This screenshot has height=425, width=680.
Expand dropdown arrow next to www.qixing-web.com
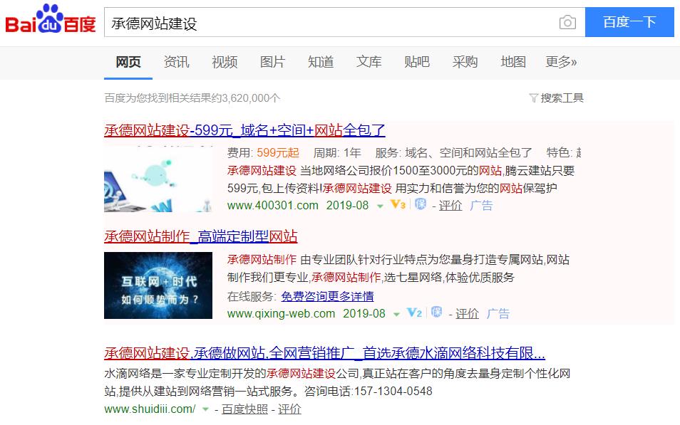(396, 315)
